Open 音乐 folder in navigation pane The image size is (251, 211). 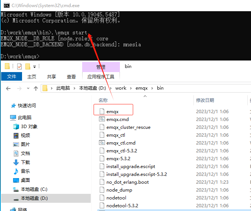25,171
